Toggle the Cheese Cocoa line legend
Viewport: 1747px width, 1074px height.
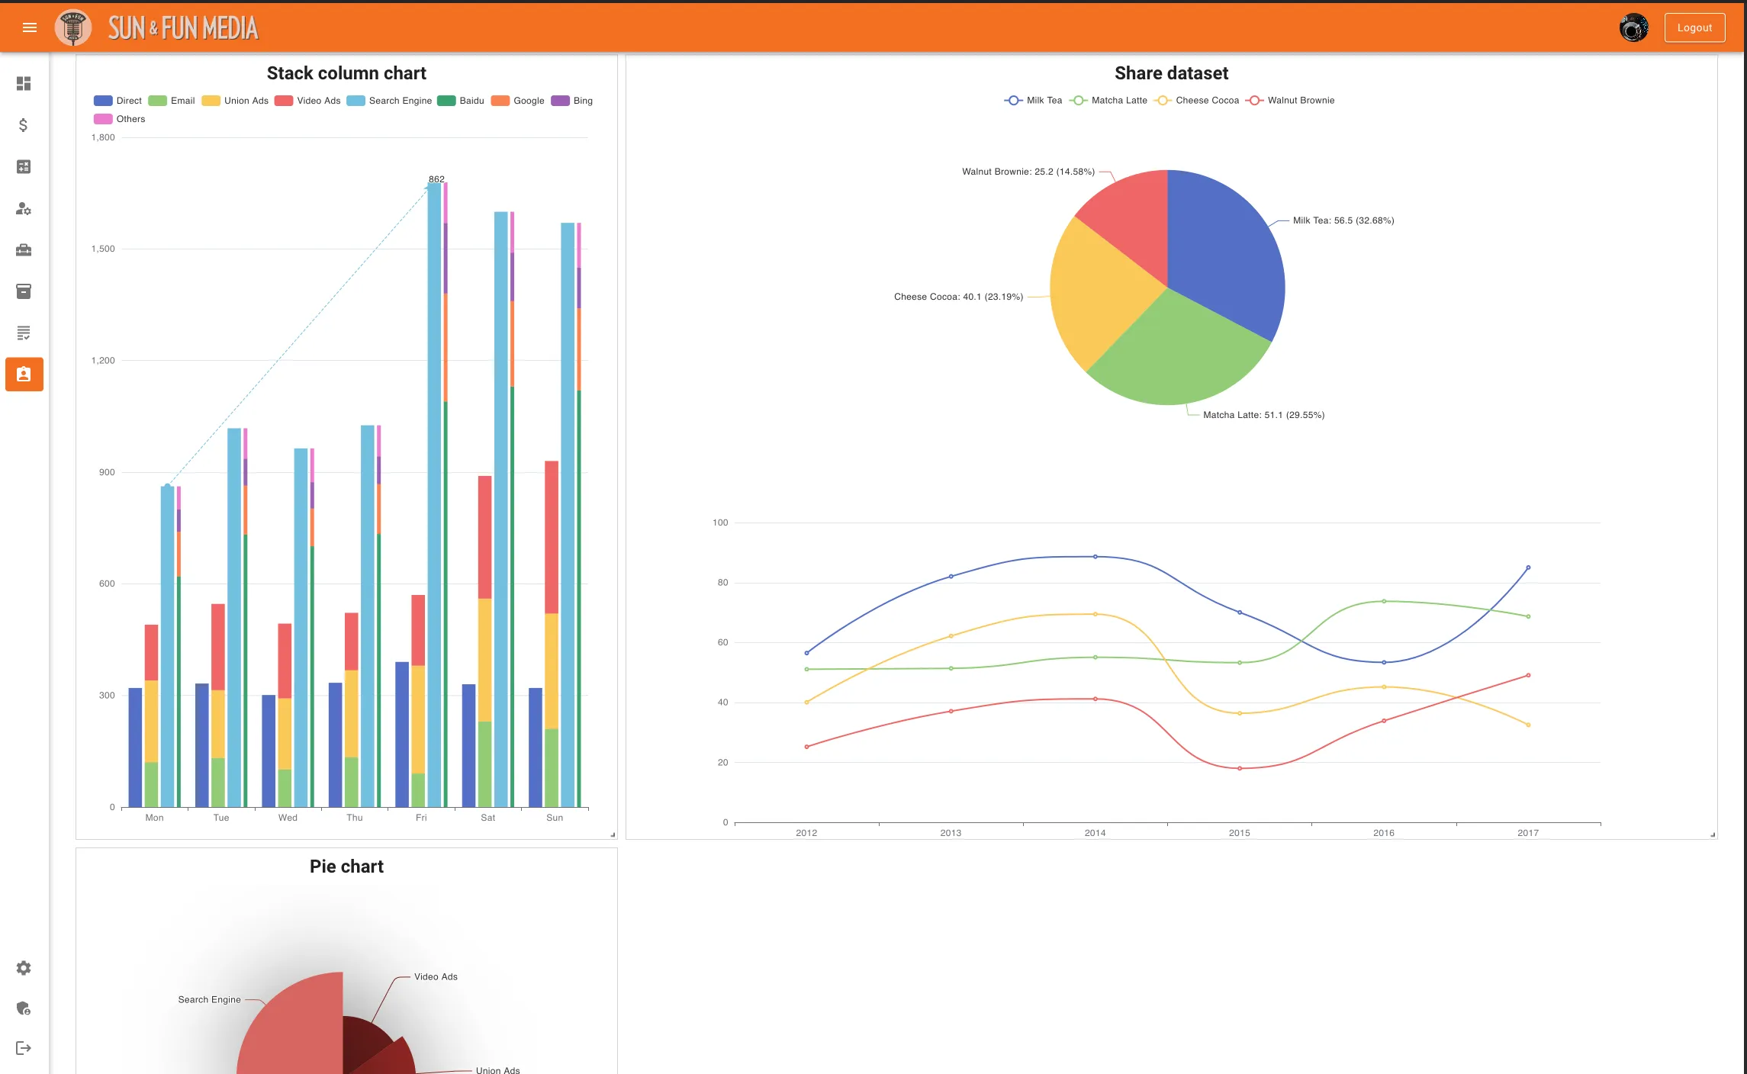point(1196,101)
